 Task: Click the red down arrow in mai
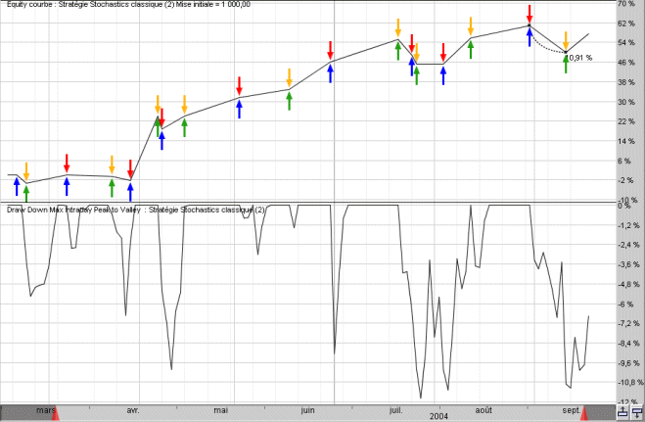click(x=240, y=85)
